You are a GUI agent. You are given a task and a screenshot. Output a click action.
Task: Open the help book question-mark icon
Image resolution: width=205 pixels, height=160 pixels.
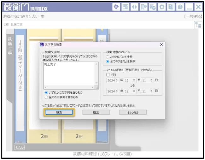171,7
